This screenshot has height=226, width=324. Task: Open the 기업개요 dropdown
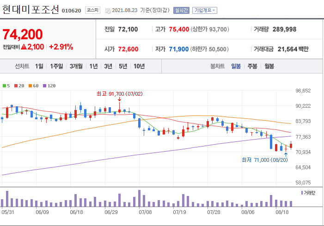point(205,10)
